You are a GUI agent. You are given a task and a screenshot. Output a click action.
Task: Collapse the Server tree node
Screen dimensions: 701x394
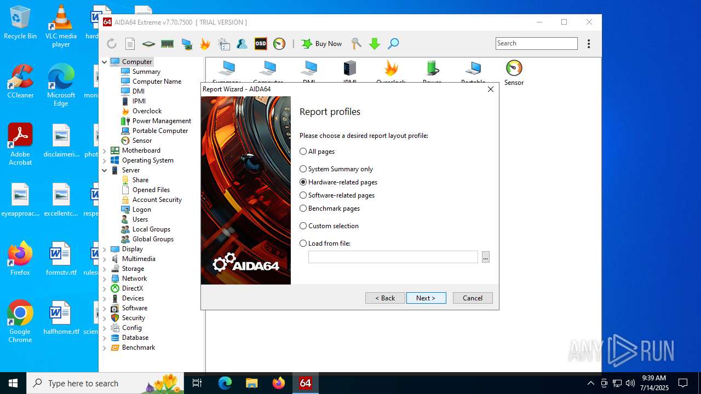tap(105, 170)
